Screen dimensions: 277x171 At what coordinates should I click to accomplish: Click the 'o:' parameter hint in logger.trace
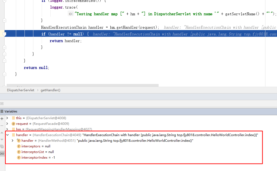point(71,14)
